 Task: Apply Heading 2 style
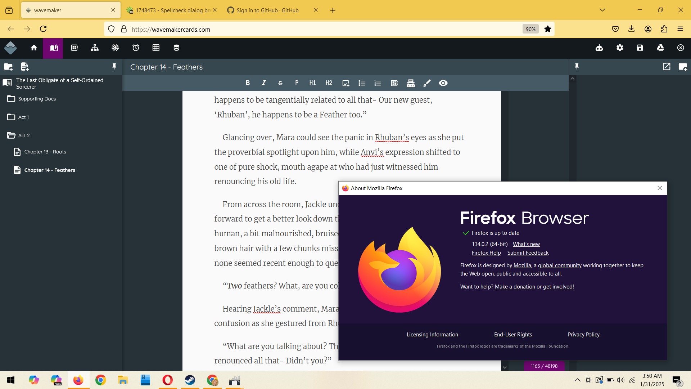[x=329, y=83]
